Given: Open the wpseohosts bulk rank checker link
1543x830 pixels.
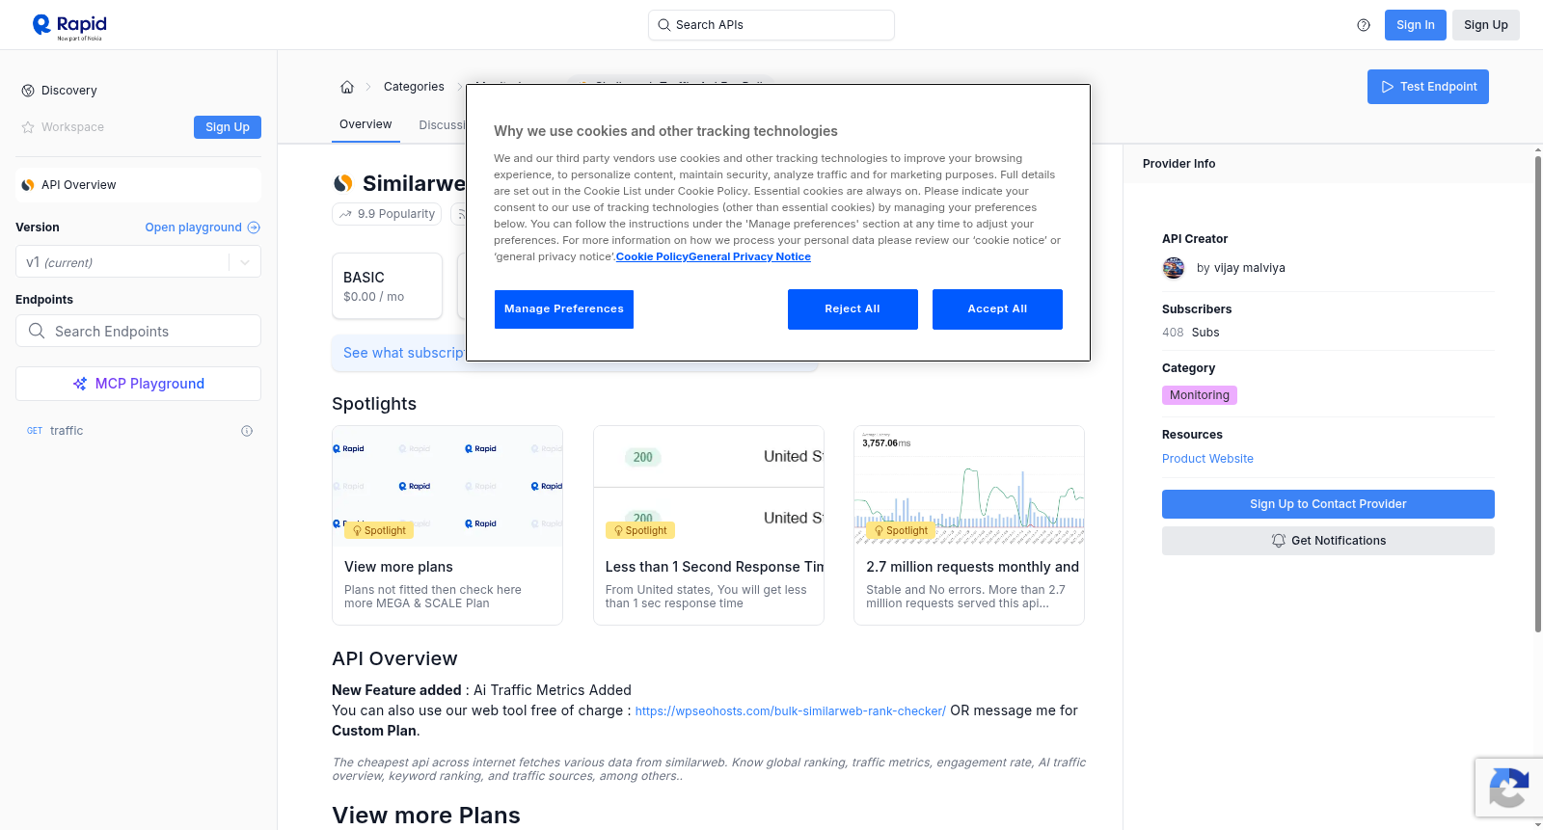Looking at the screenshot, I should click(x=791, y=711).
